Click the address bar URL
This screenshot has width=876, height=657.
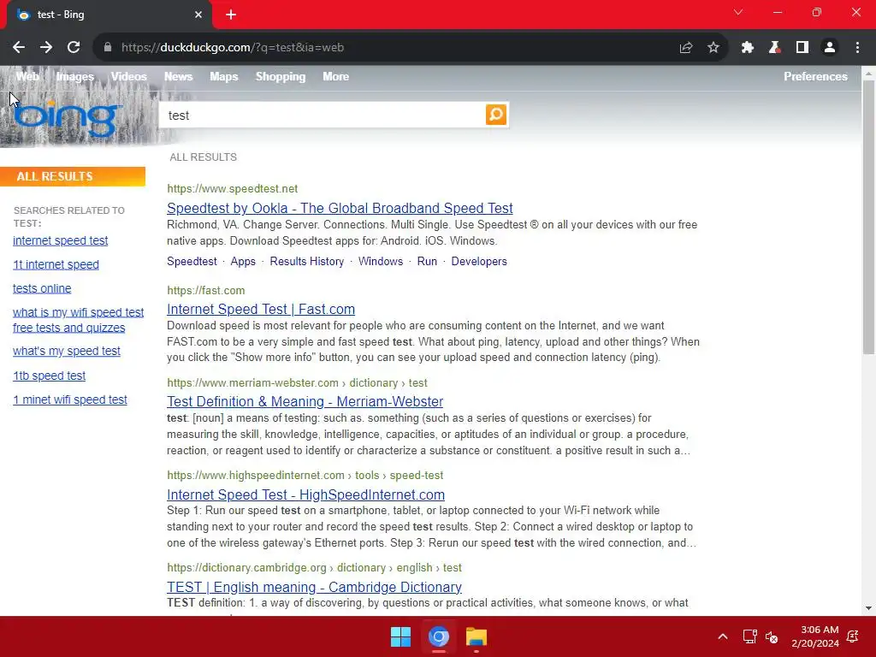[233, 48]
